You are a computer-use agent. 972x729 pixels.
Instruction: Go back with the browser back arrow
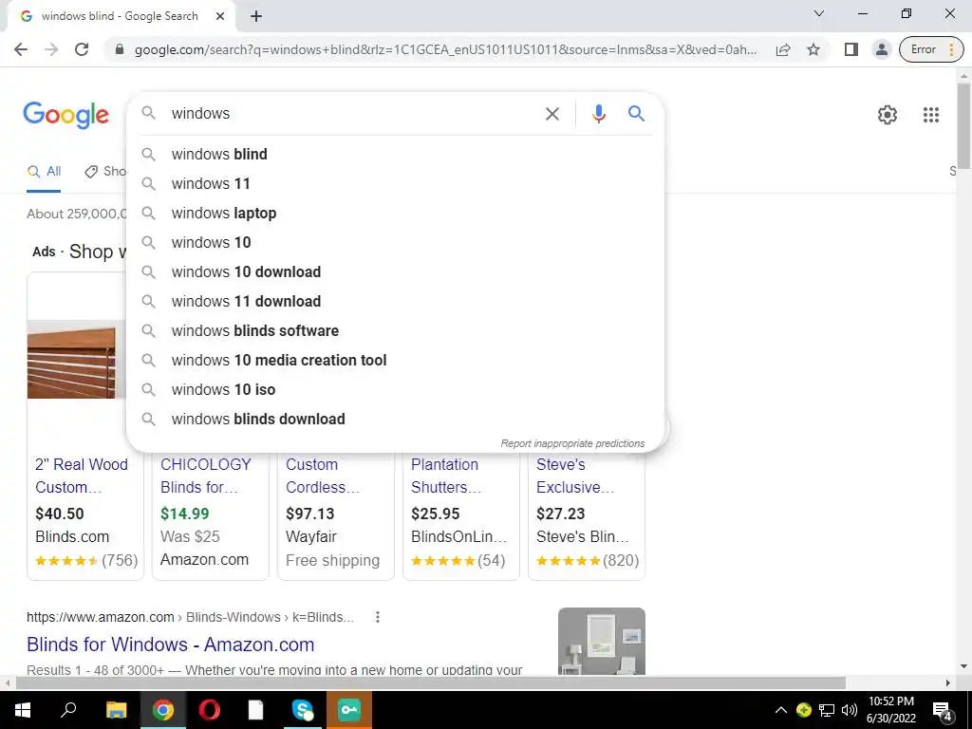tap(21, 49)
